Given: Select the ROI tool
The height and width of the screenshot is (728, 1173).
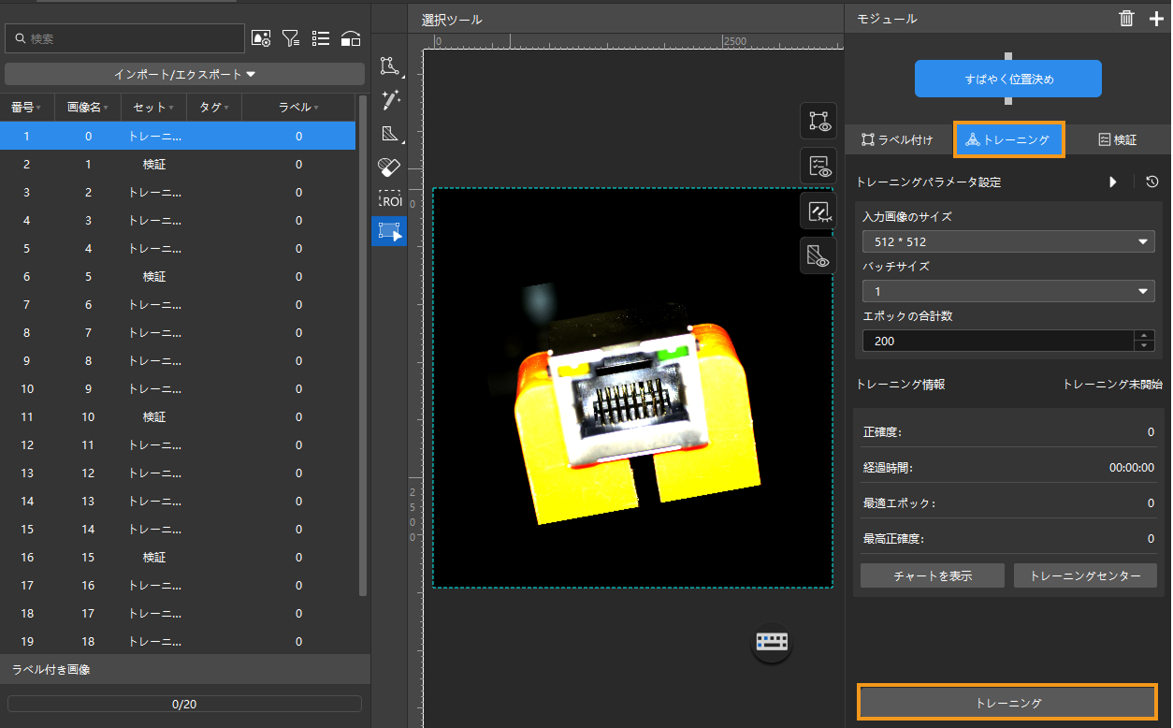Looking at the screenshot, I should 389,200.
